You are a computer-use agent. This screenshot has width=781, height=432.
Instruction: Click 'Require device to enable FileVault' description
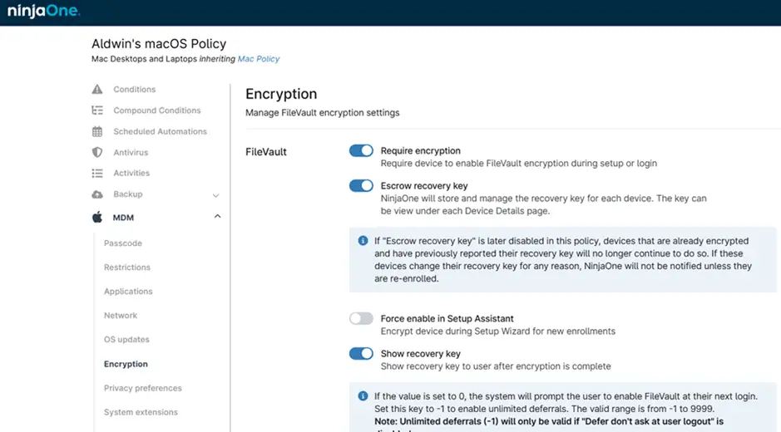pos(518,163)
